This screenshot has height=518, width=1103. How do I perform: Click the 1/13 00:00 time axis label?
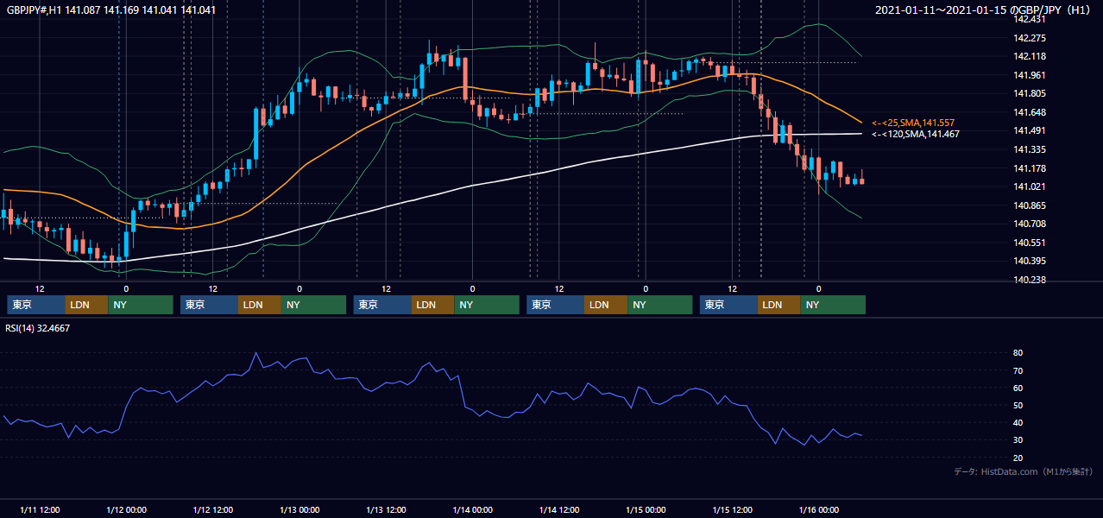tap(299, 510)
